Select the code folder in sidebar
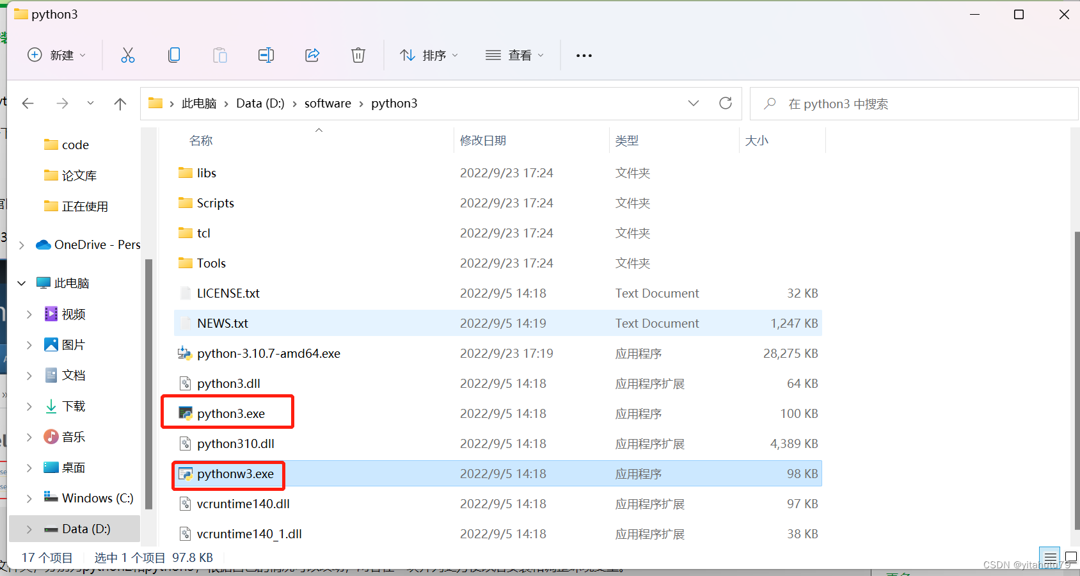This screenshot has height=576, width=1080. [x=75, y=145]
